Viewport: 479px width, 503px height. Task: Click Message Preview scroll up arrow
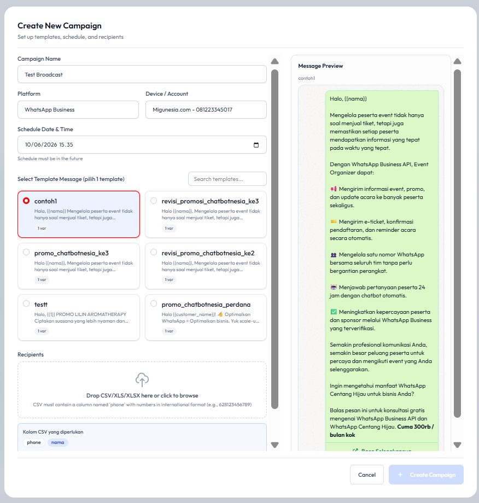click(x=458, y=61)
